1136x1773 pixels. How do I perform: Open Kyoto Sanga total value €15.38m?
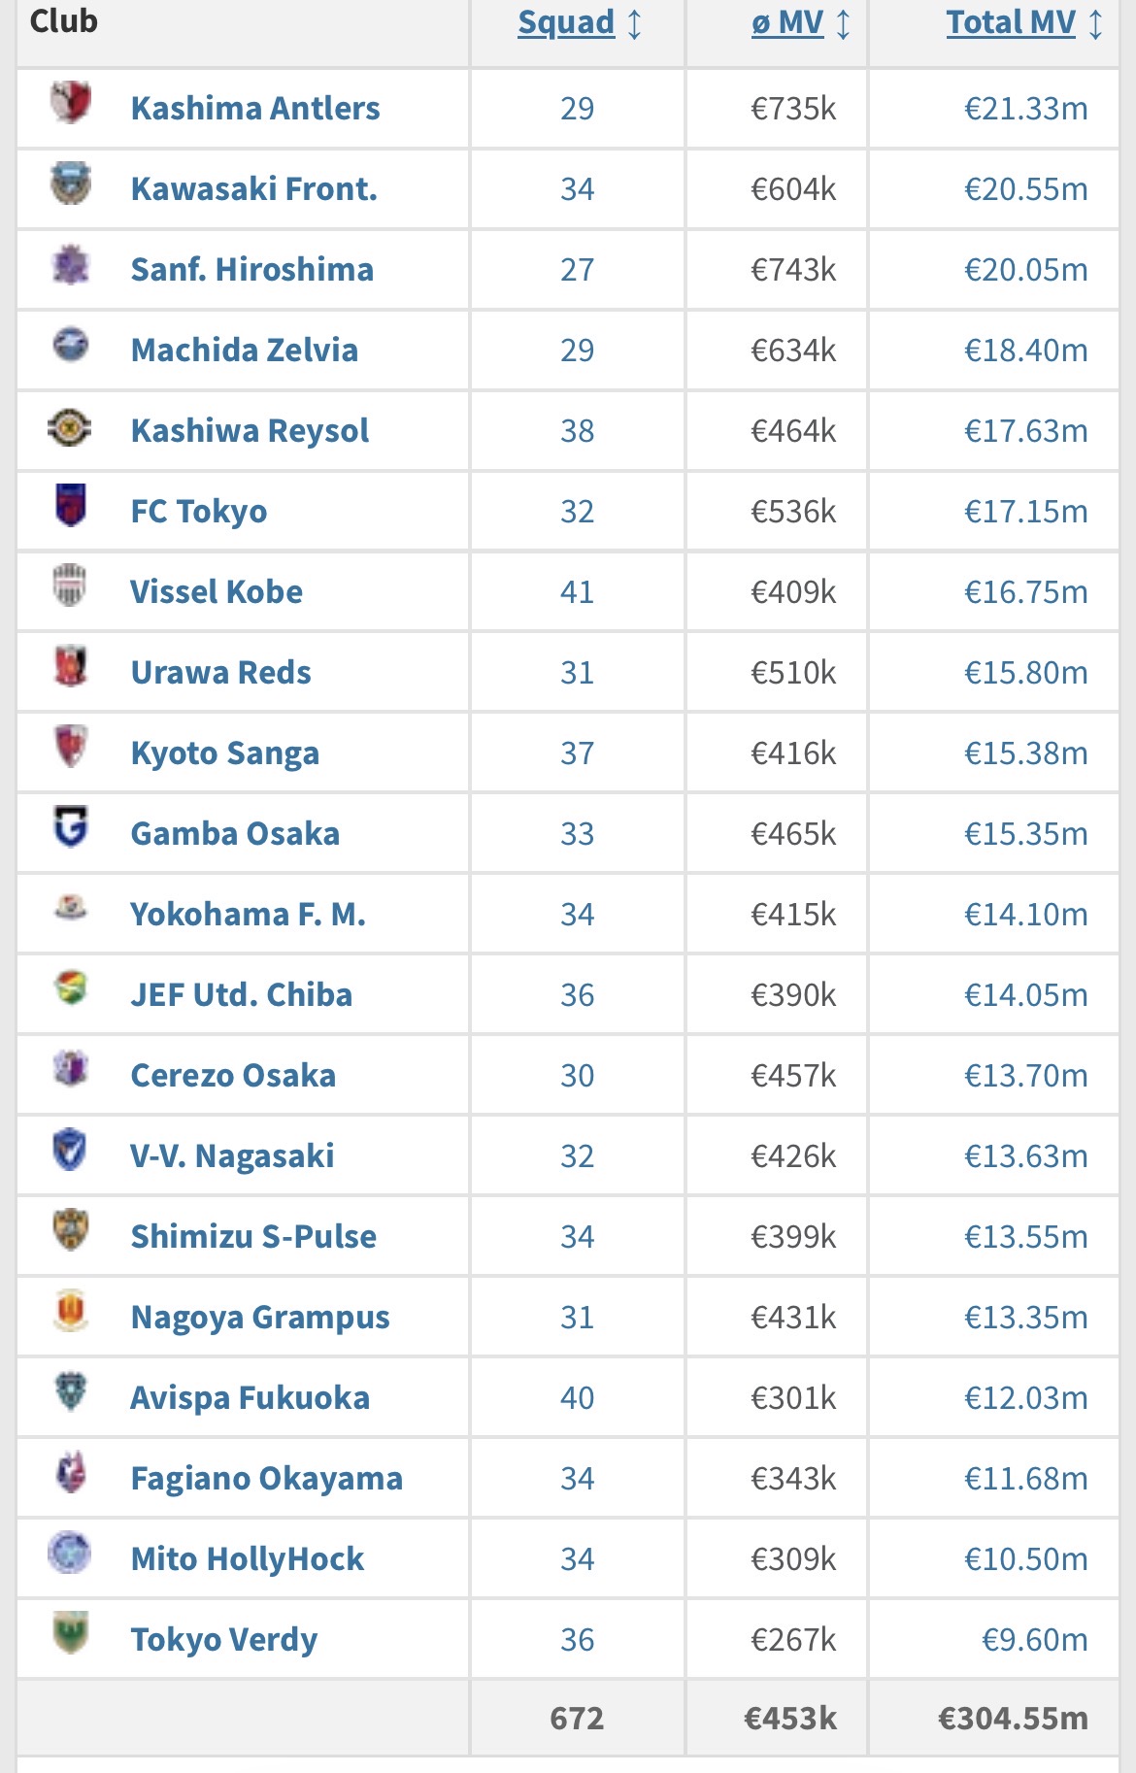[x=1025, y=753]
